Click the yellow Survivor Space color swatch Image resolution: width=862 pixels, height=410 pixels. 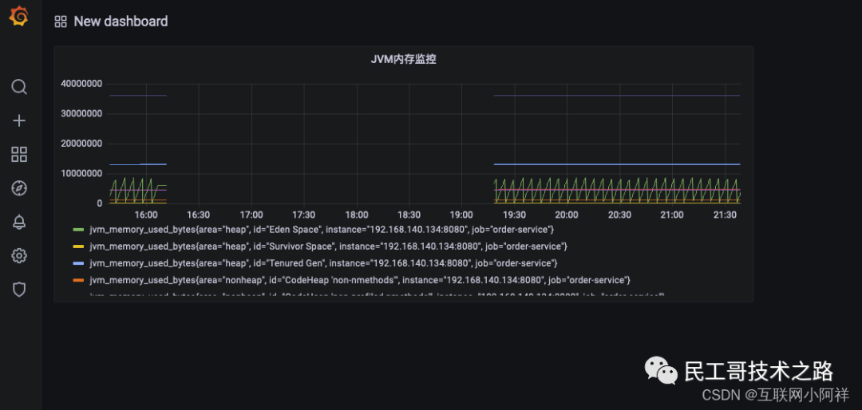[78, 246]
